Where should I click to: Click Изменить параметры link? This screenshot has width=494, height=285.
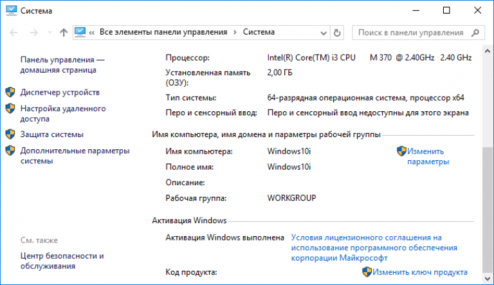pyautogui.click(x=428, y=156)
